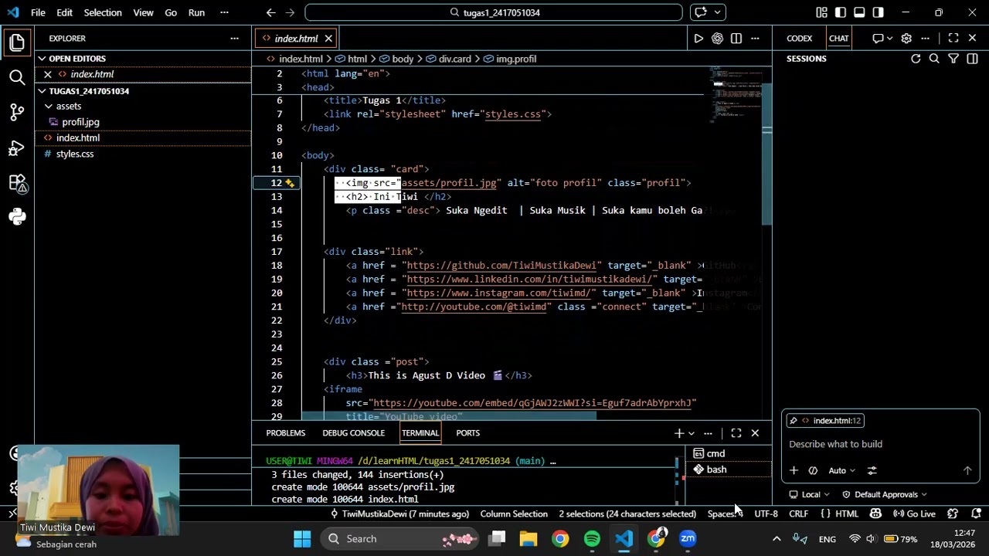Click the command center search box
Viewport: 989px width, 556px height.
click(x=494, y=12)
